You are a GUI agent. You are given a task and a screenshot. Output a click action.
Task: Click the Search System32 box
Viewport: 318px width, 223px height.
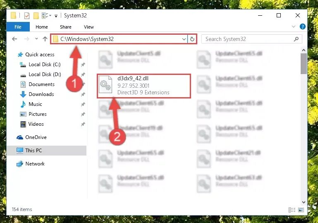(251, 39)
